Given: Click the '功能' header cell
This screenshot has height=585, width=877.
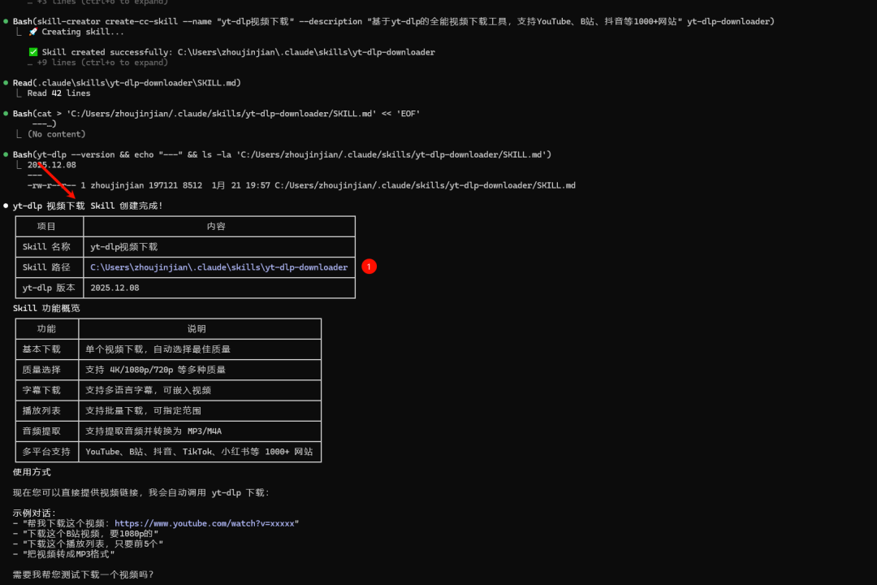Looking at the screenshot, I should [46, 329].
